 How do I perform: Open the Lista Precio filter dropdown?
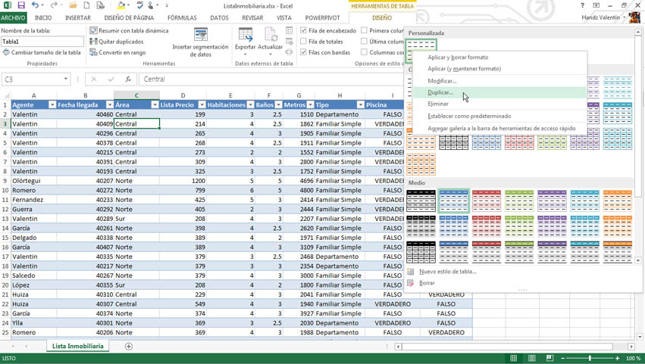click(202, 105)
